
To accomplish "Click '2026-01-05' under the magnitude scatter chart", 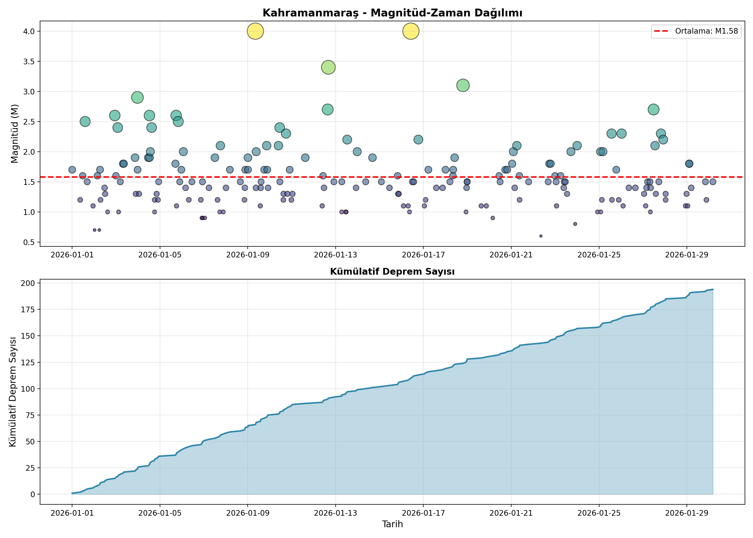I will pyautogui.click(x=160, y=255).
